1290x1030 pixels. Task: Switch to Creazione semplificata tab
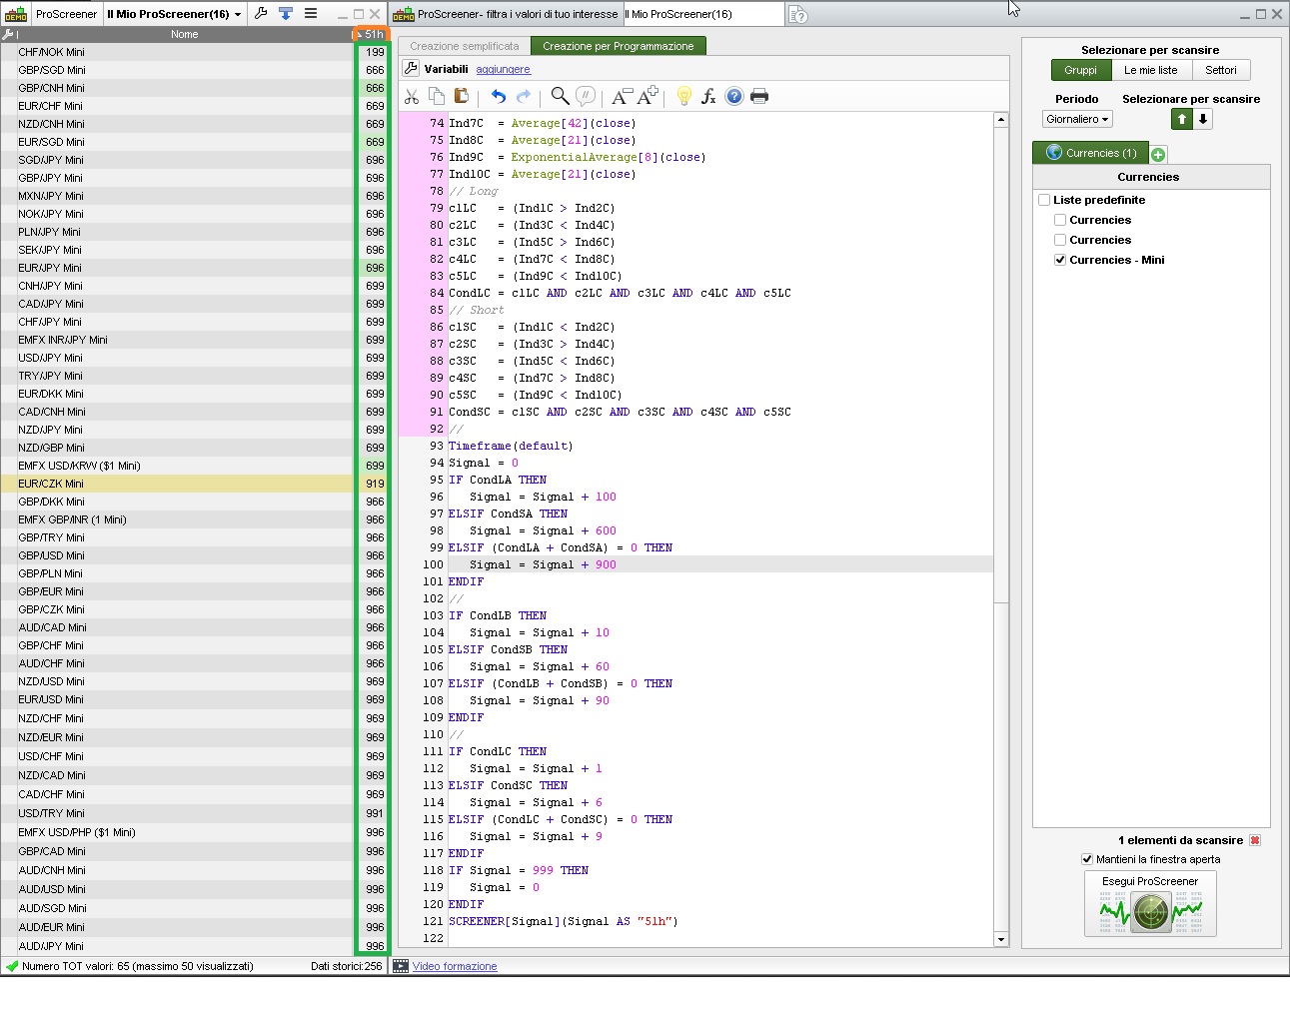pos(464,46)
